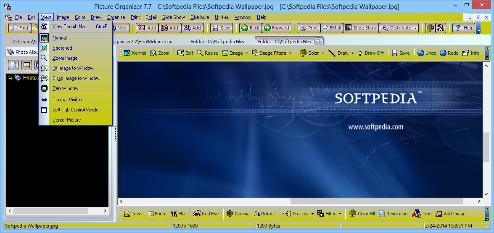Click the Color Fill tool

click(362, 214)
